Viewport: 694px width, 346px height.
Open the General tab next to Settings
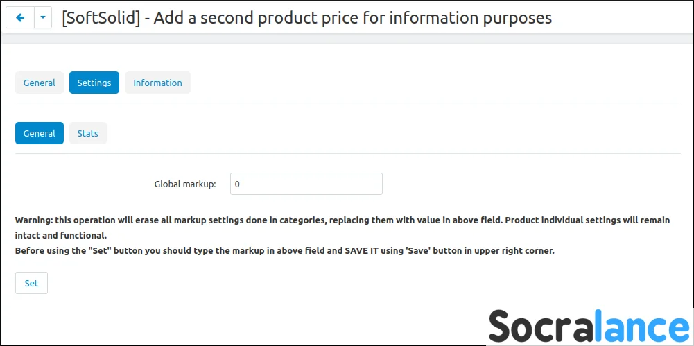click(40, 83)
